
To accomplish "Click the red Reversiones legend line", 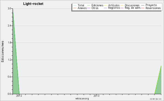I will pyautogui.click(x=143, y=8).
